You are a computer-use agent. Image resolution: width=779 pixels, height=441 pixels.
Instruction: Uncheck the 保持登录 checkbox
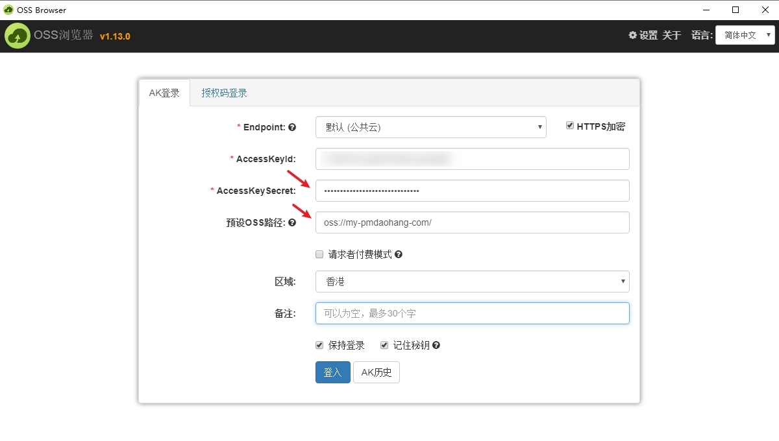(x=319, y=345)
